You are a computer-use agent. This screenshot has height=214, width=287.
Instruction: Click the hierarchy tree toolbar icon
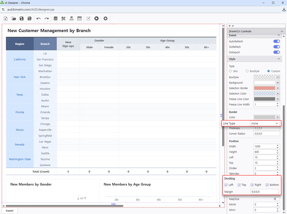[x=72, y=19]
